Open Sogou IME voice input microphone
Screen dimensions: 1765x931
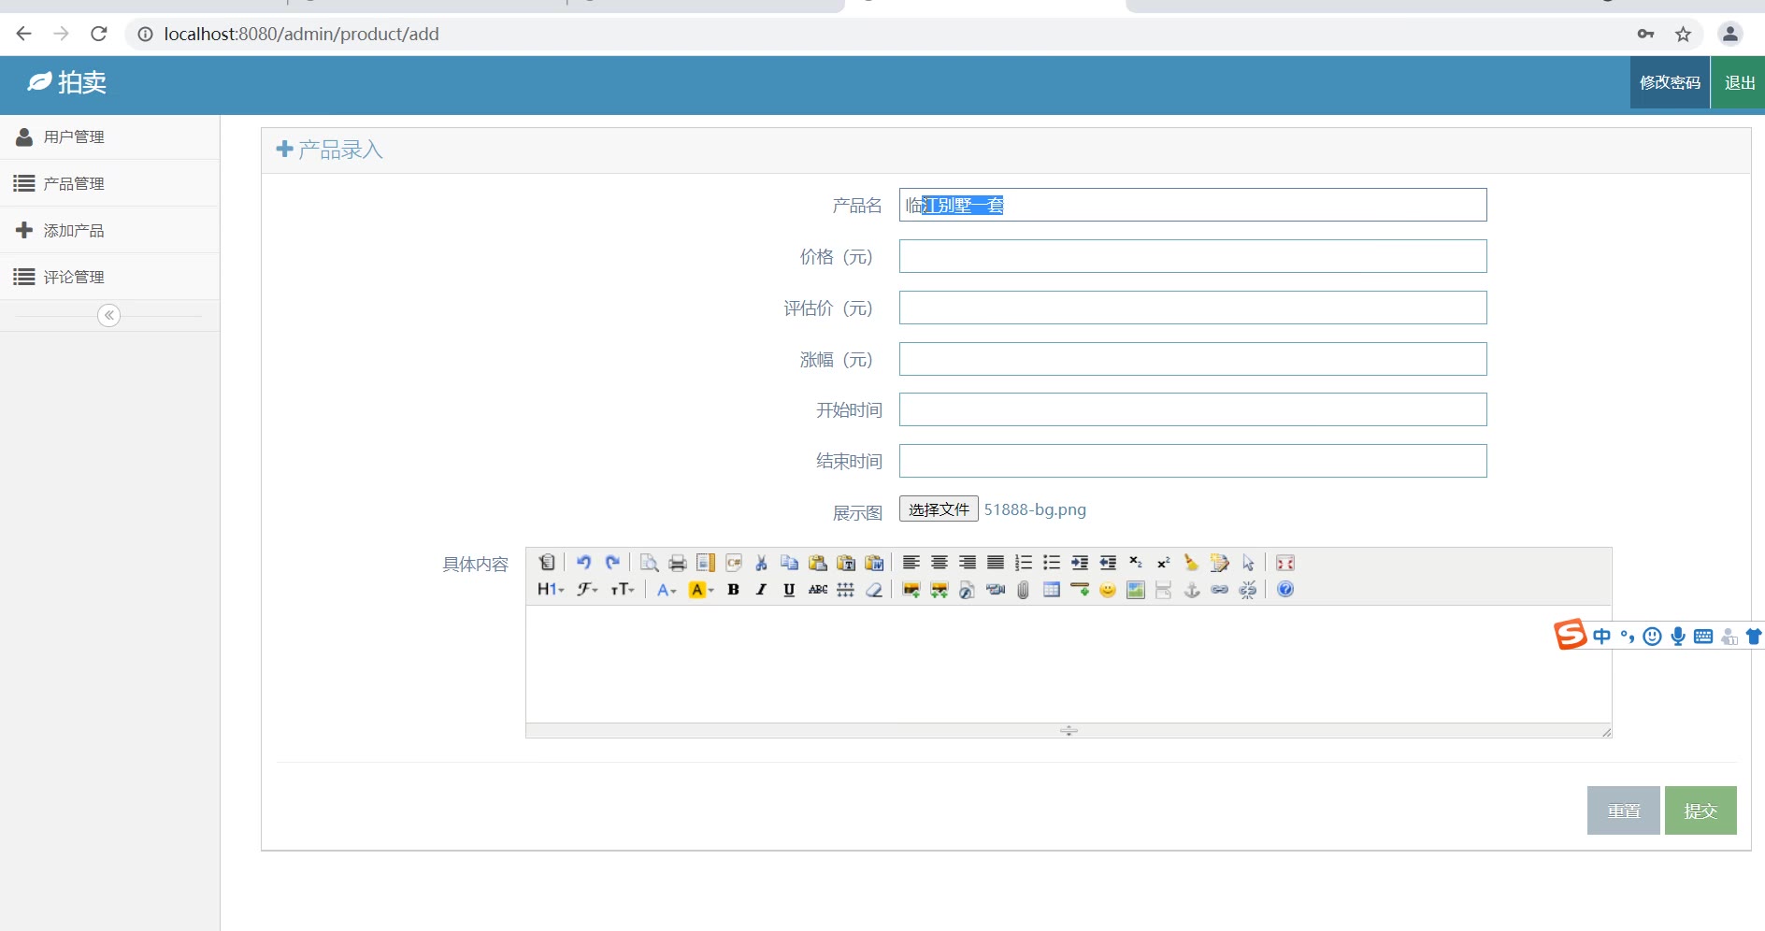pyautogui.click(x=1678, y=637)
